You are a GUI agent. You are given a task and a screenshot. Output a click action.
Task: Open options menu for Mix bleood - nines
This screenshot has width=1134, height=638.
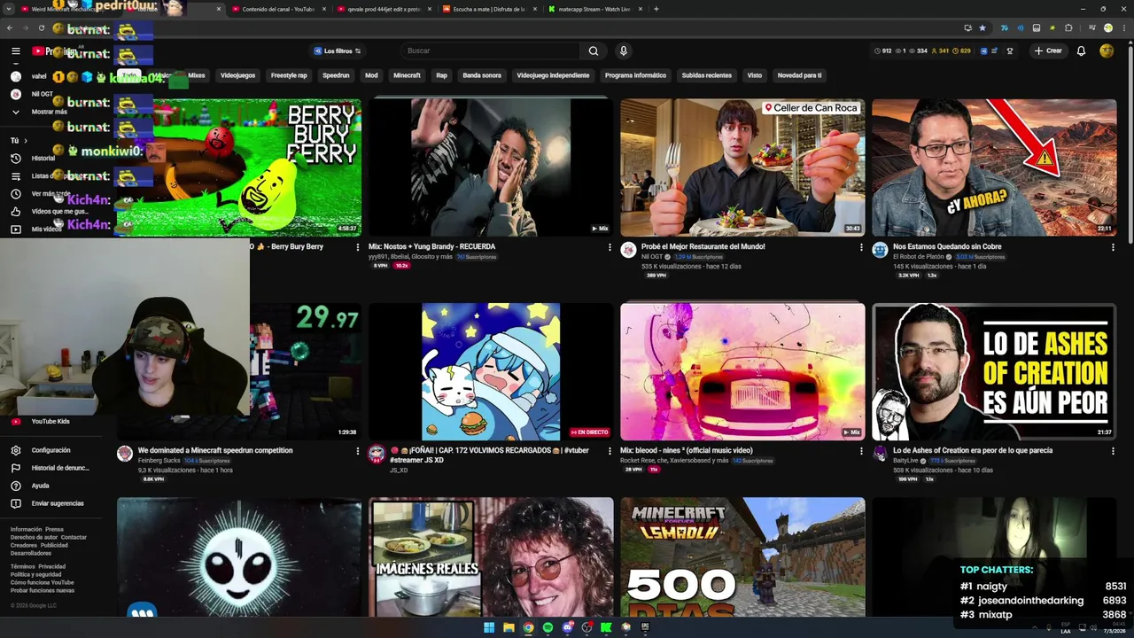pyautogui.click(x=860, y=451)
